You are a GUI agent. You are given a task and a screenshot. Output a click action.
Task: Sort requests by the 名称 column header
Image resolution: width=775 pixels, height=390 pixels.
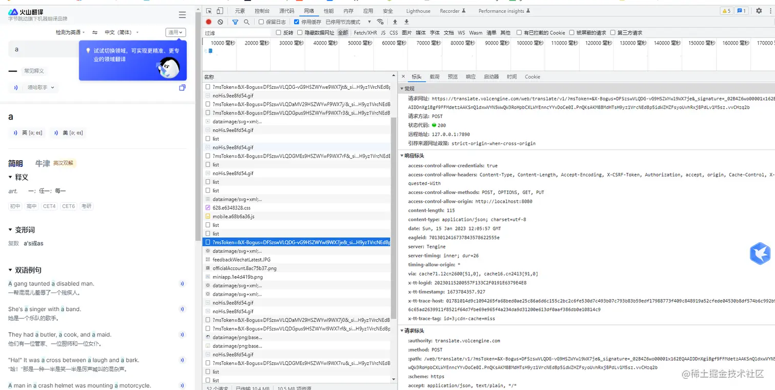297,76
